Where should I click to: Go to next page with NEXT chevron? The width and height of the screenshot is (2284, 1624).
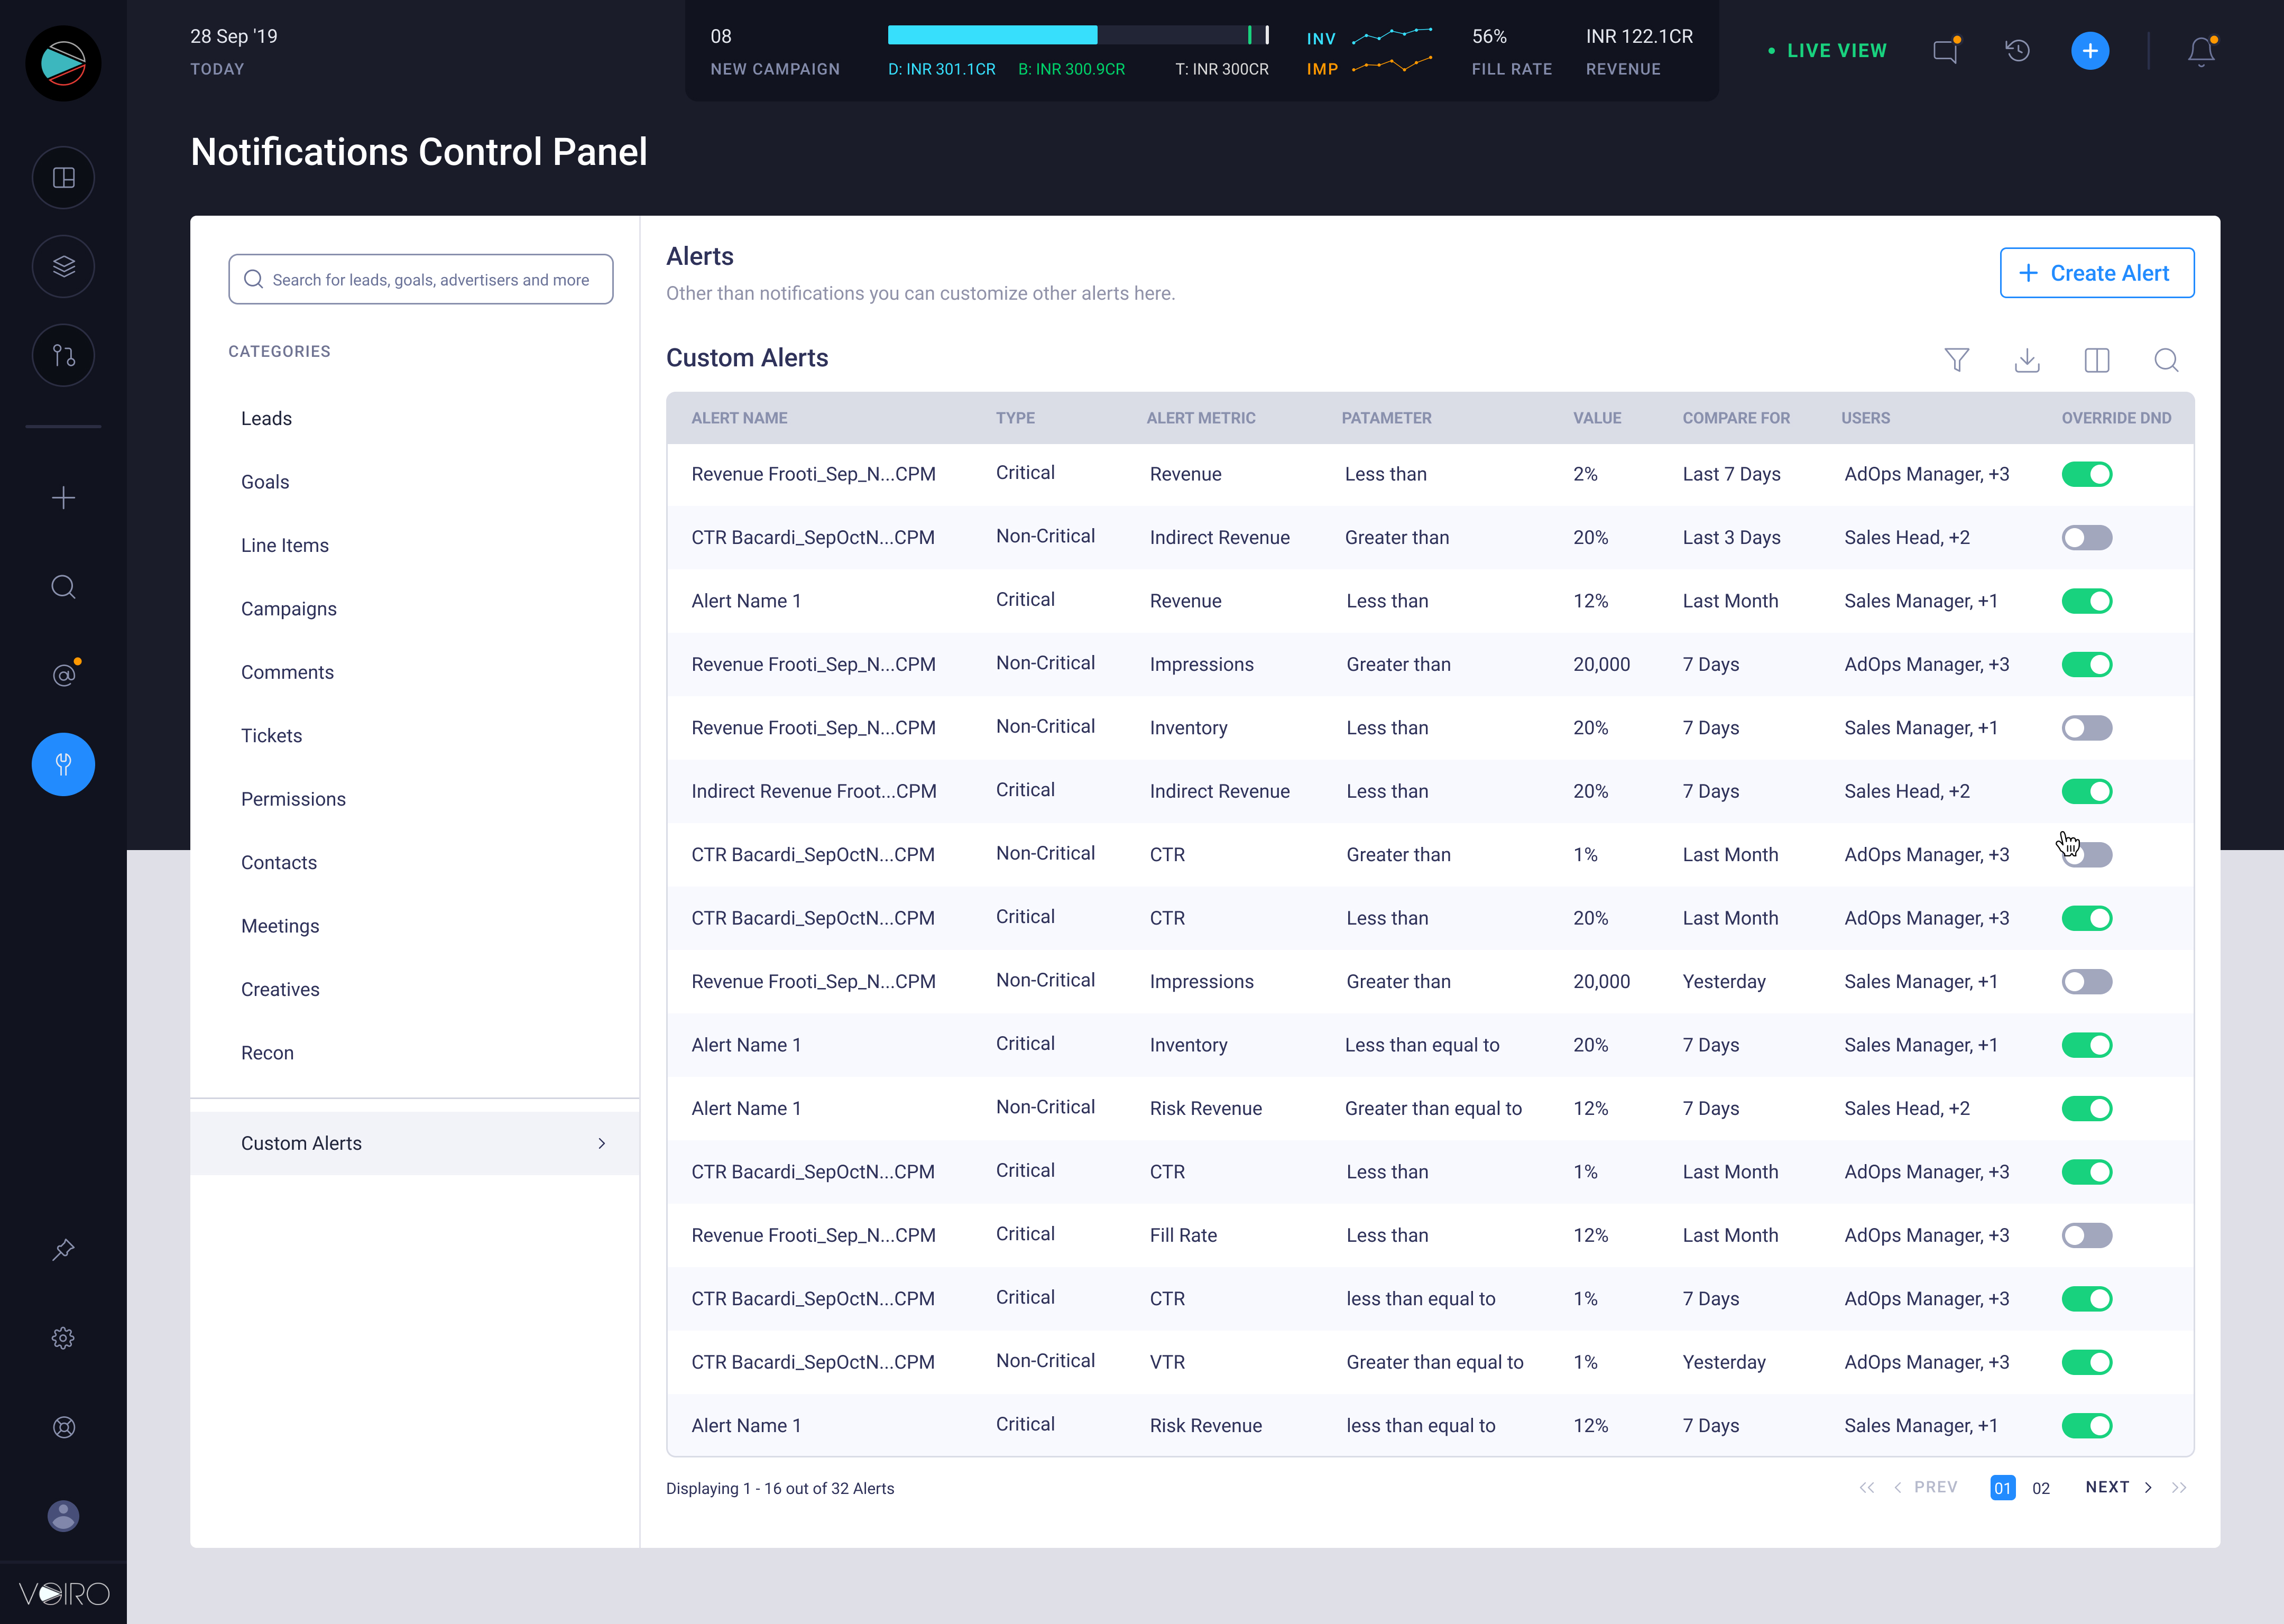[2147, 1488]
